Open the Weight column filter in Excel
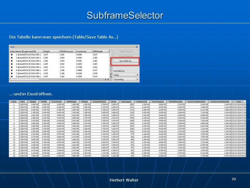250x188 pixels. click(37, 102)
